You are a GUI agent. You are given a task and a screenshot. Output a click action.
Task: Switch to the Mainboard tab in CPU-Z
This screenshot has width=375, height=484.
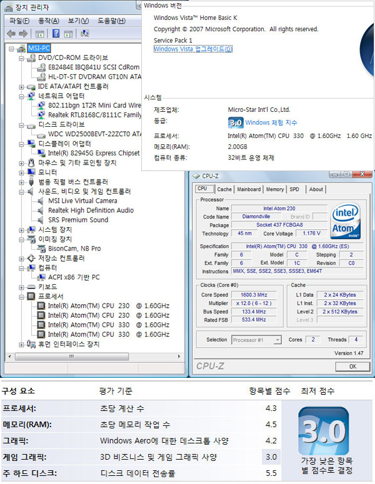click(x=249, y=189)
